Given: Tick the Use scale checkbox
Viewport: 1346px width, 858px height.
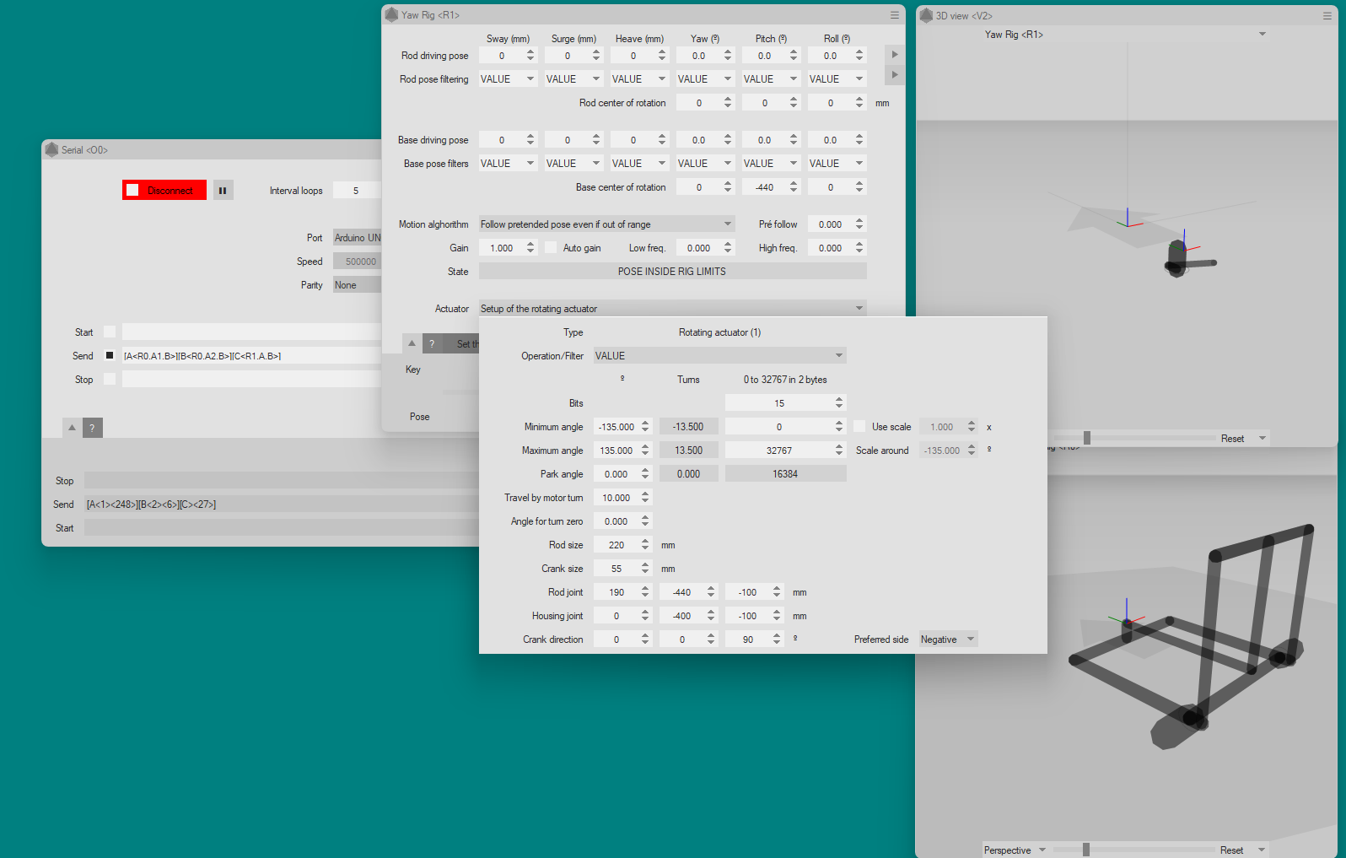Looking at the screenshot, I should 859,427.
